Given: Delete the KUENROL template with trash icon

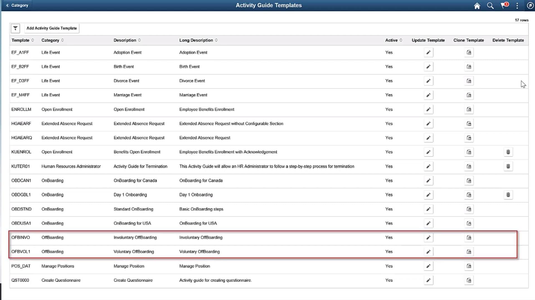Looking at the screenshot, I should (x=508, y=152).
